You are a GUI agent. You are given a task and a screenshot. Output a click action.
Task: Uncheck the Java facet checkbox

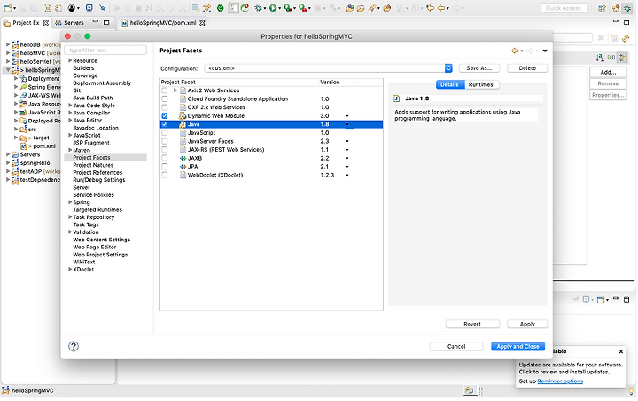(x=165, y=124)
